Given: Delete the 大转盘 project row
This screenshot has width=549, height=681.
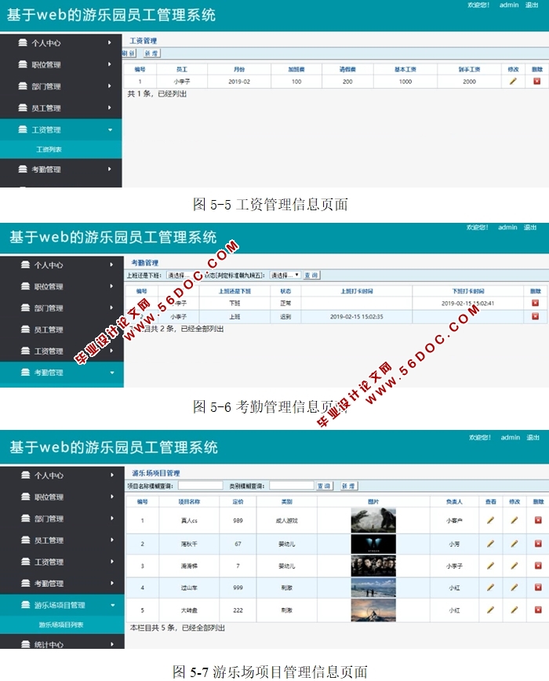Looking at the screenshot, I should coord(538,610).
